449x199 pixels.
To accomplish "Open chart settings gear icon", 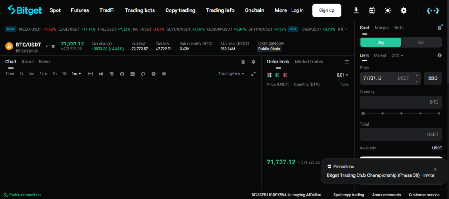I will (164, 73).
